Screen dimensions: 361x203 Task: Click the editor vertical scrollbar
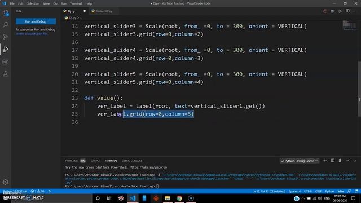point(359,89)
